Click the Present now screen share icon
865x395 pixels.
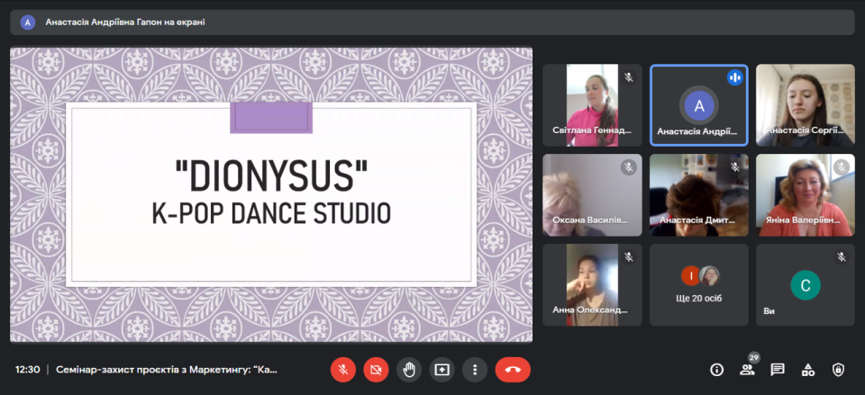(x=442, y=369)
